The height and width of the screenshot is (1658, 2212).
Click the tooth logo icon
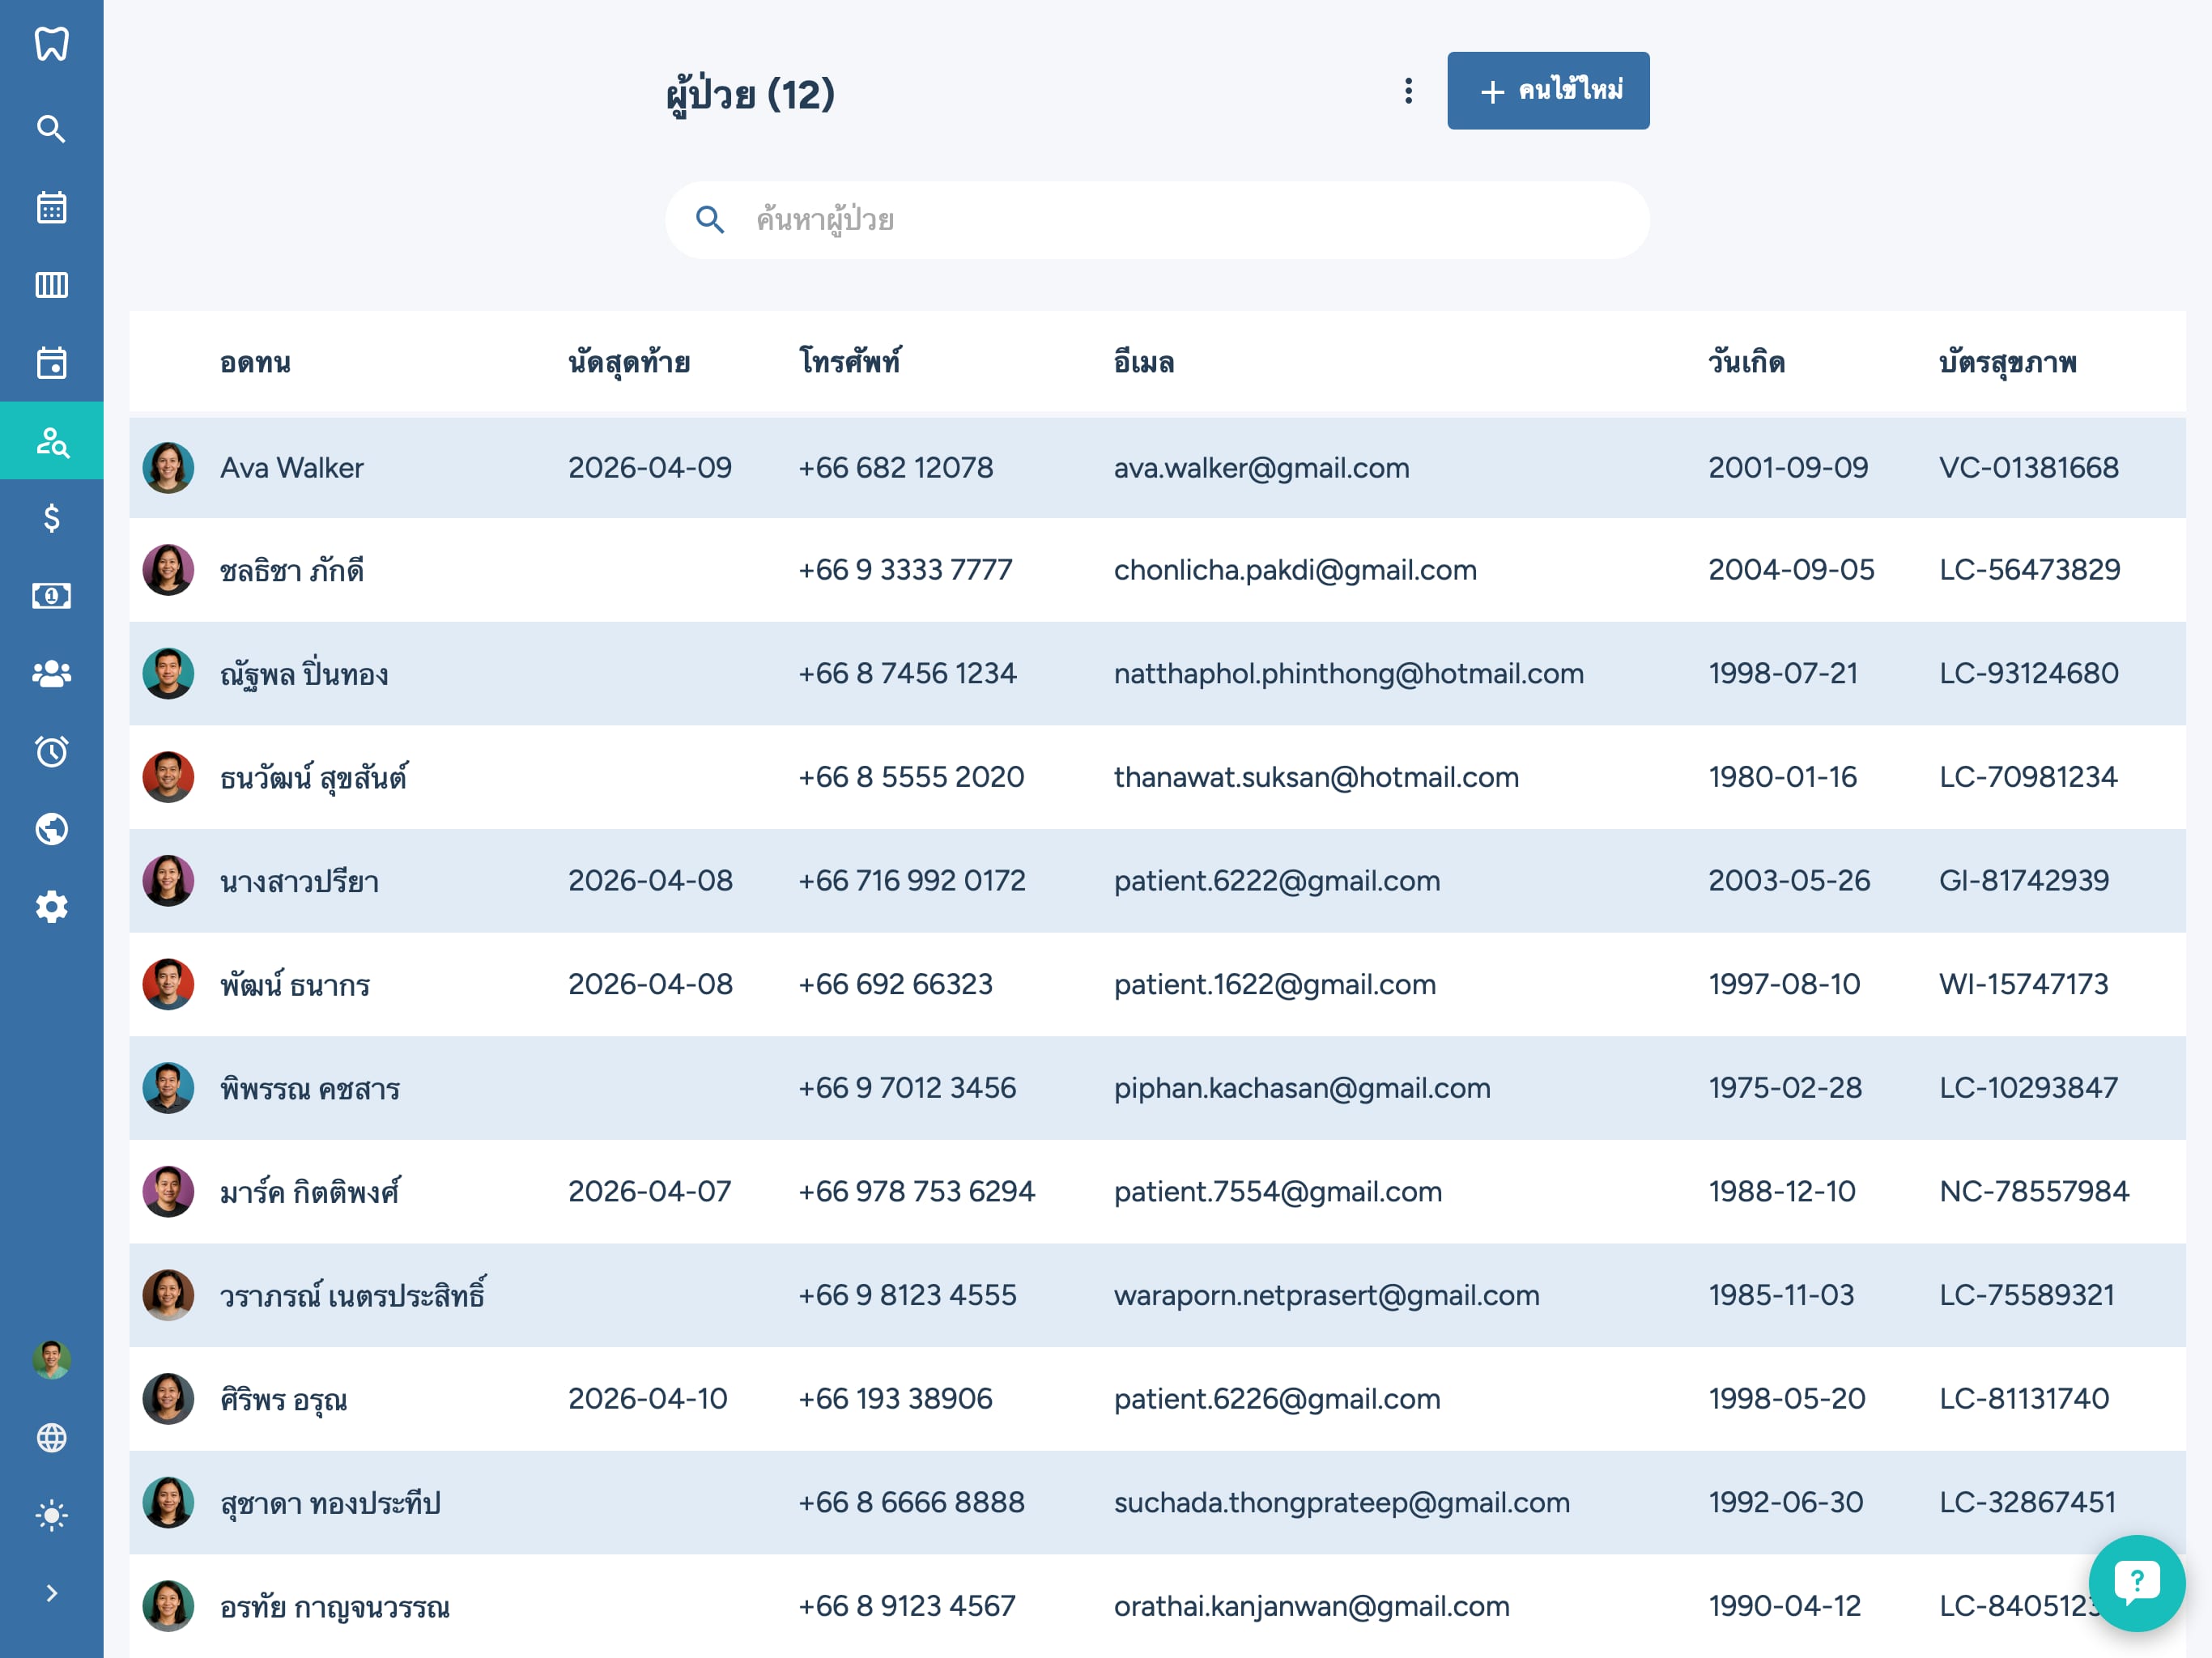click(51, 44)
